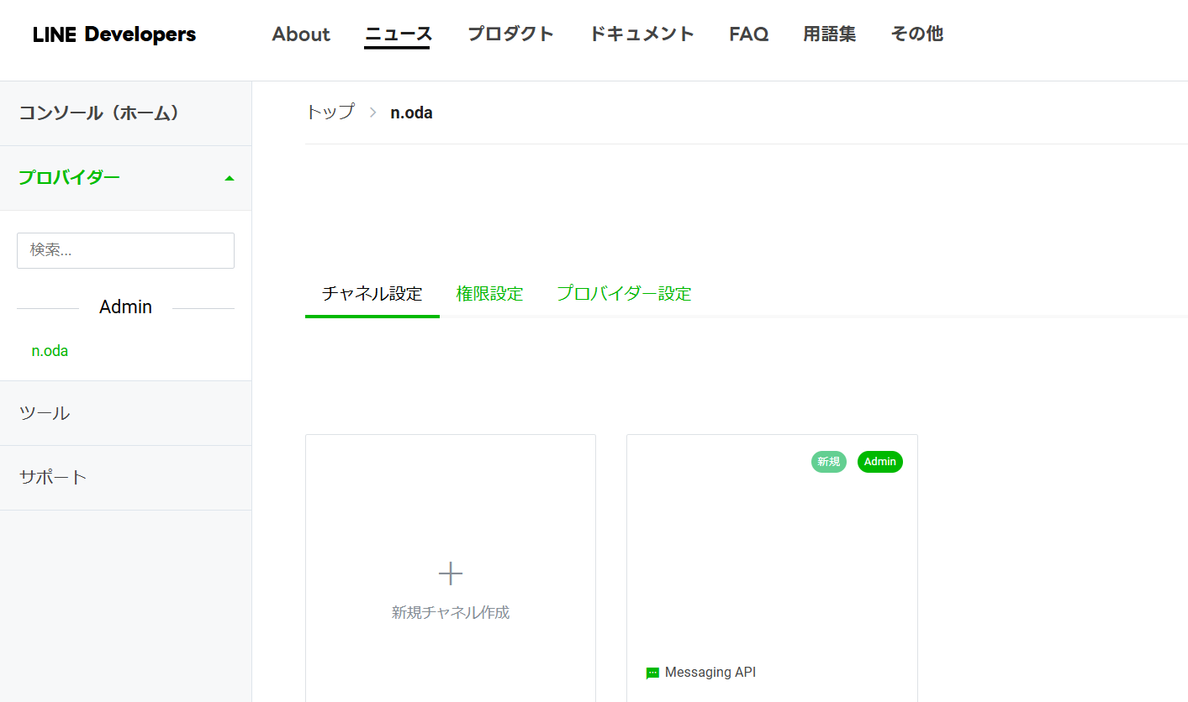Collapse プロバイダー using its triangle arrow
This screenshot has height=702, width=1188.
(x=230, y=178)
